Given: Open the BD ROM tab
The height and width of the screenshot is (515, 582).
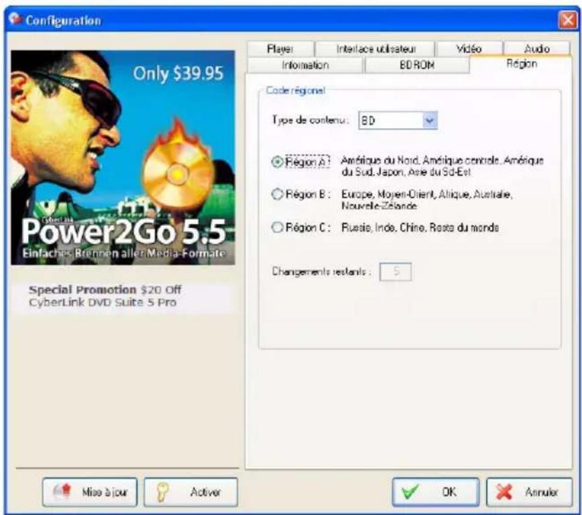Looking at the screenshot, I should click(x=417, y=65).
